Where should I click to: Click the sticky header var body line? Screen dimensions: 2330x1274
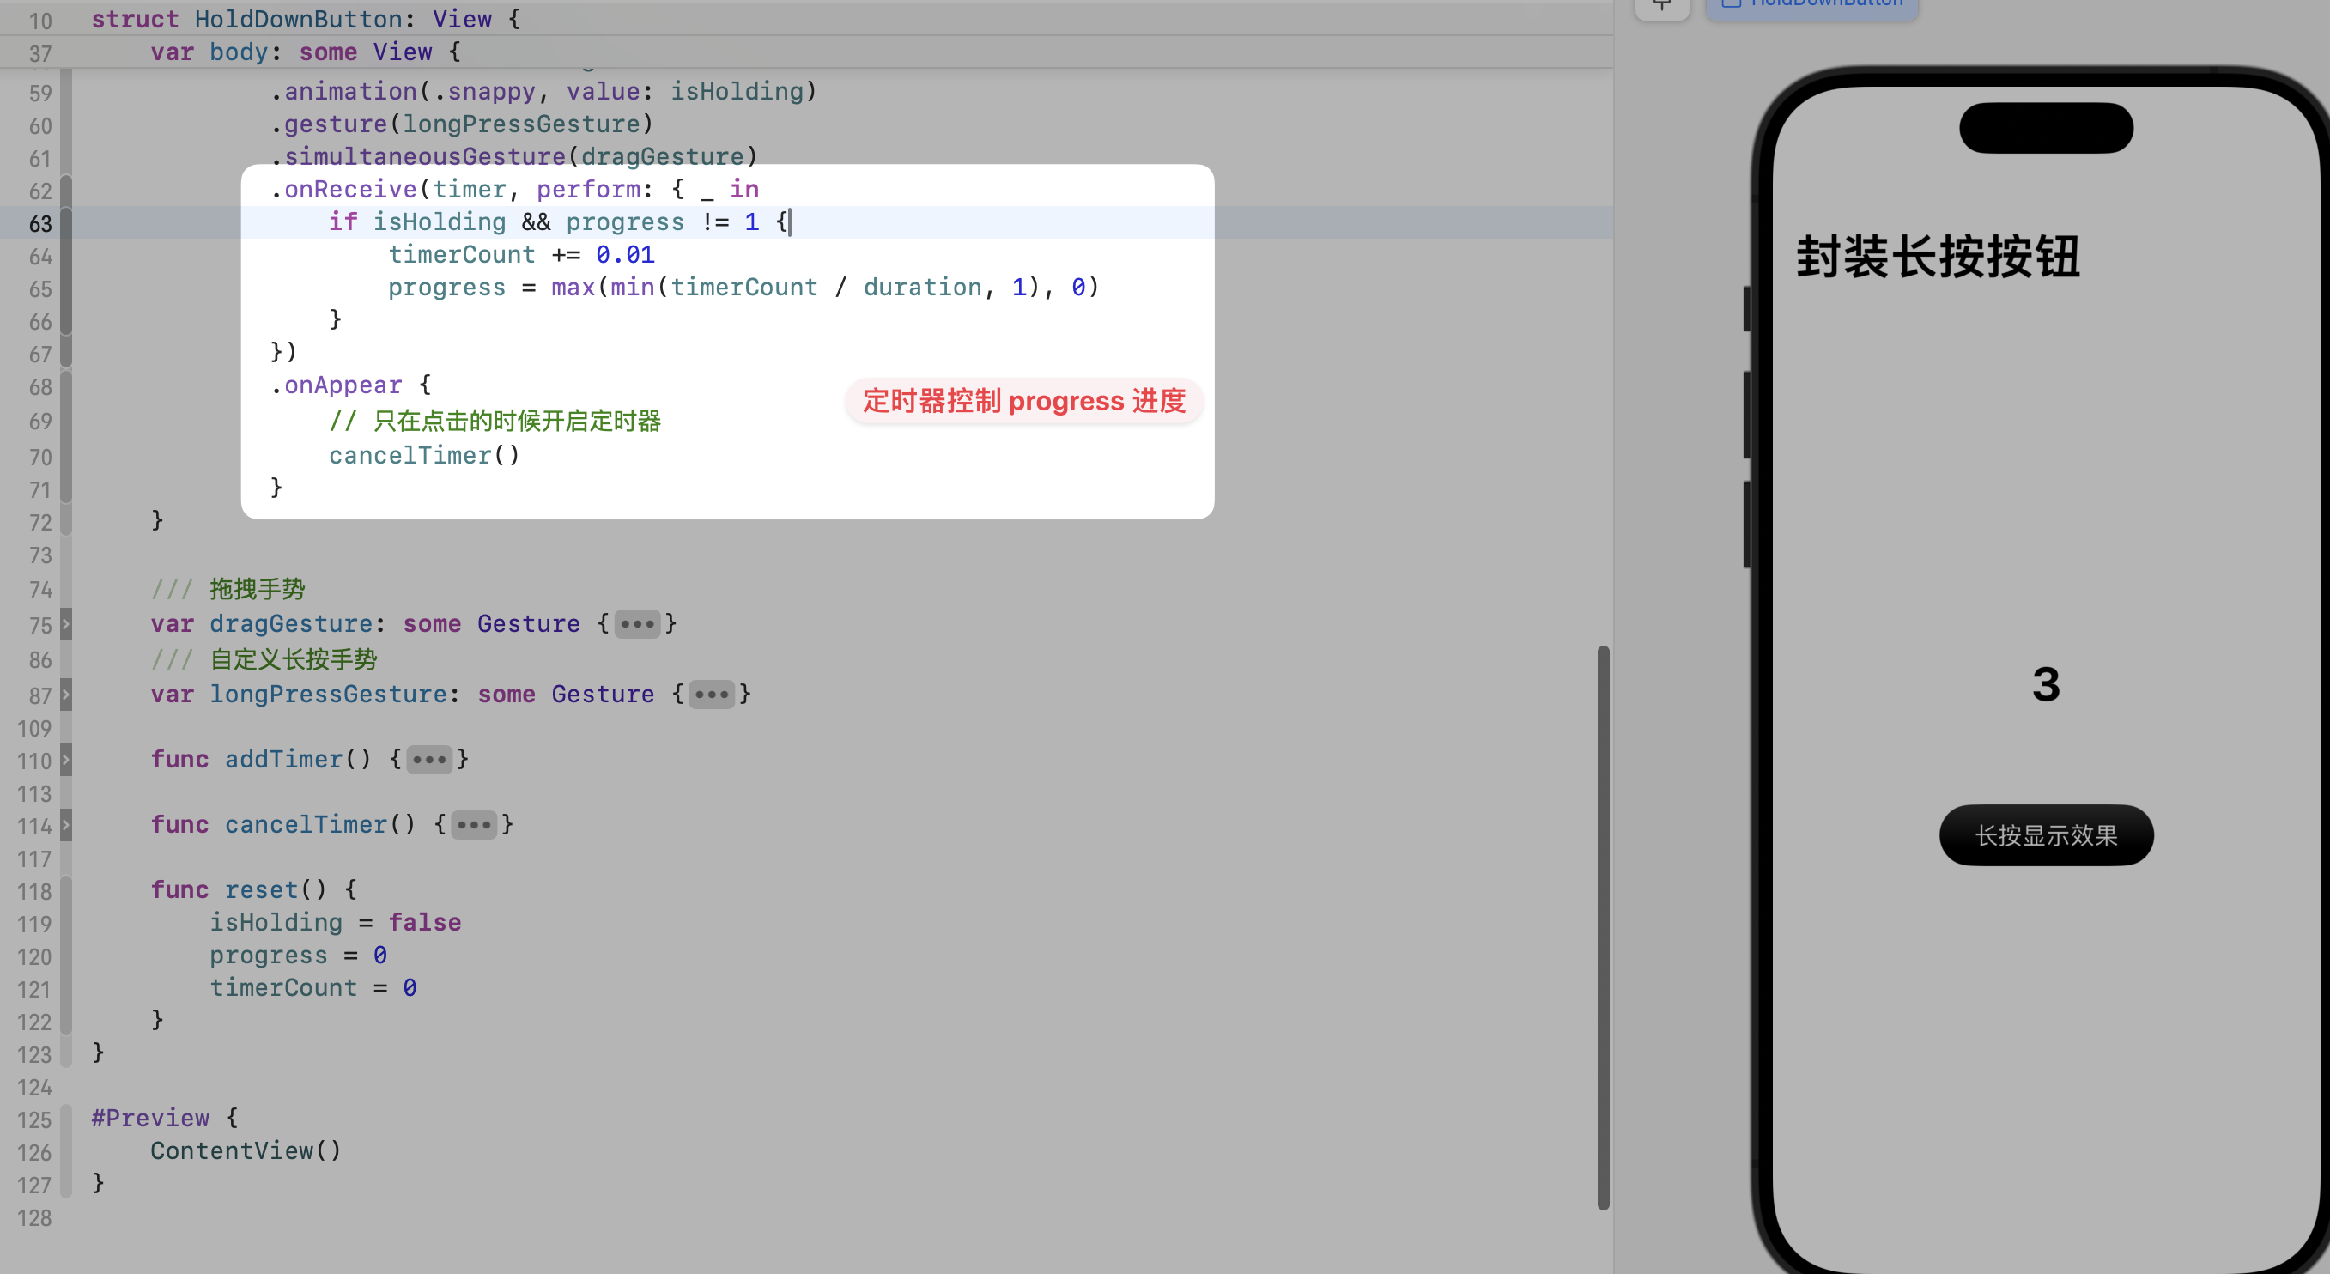pos(306,52)
